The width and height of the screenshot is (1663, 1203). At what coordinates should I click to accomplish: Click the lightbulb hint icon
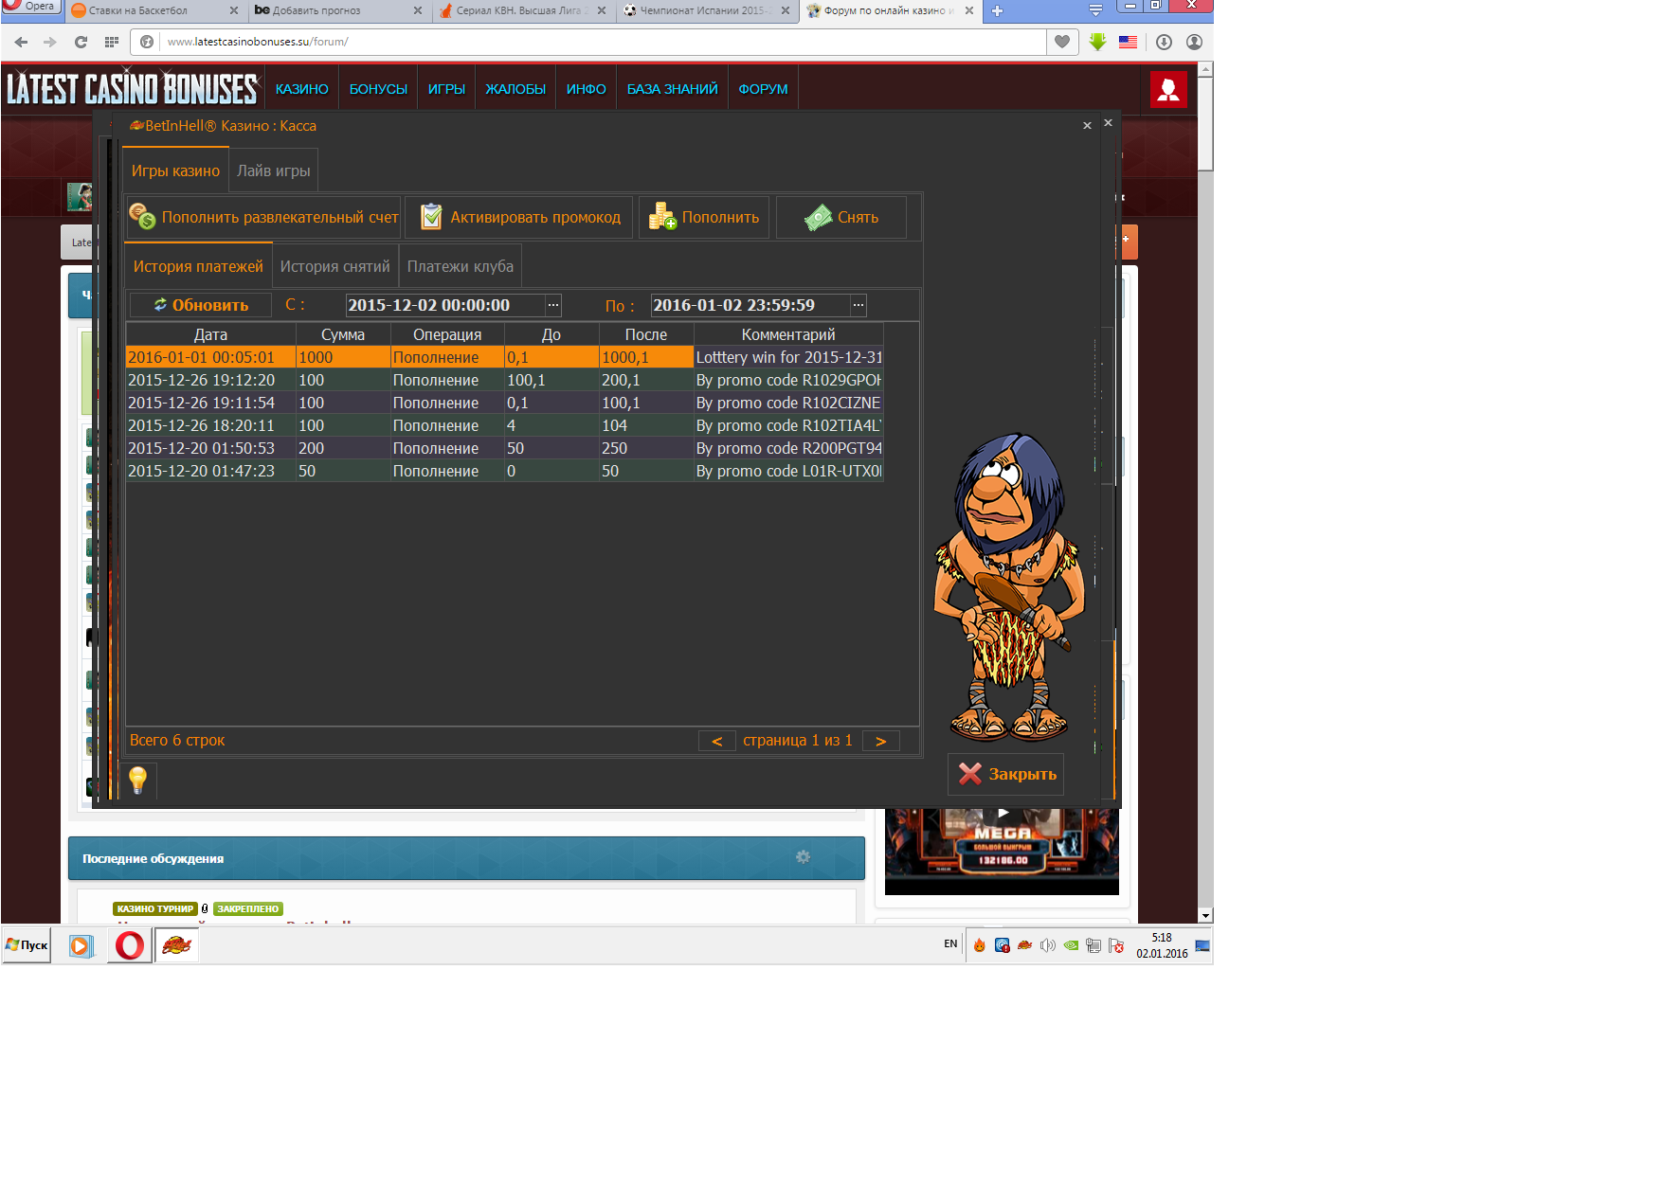137,780
